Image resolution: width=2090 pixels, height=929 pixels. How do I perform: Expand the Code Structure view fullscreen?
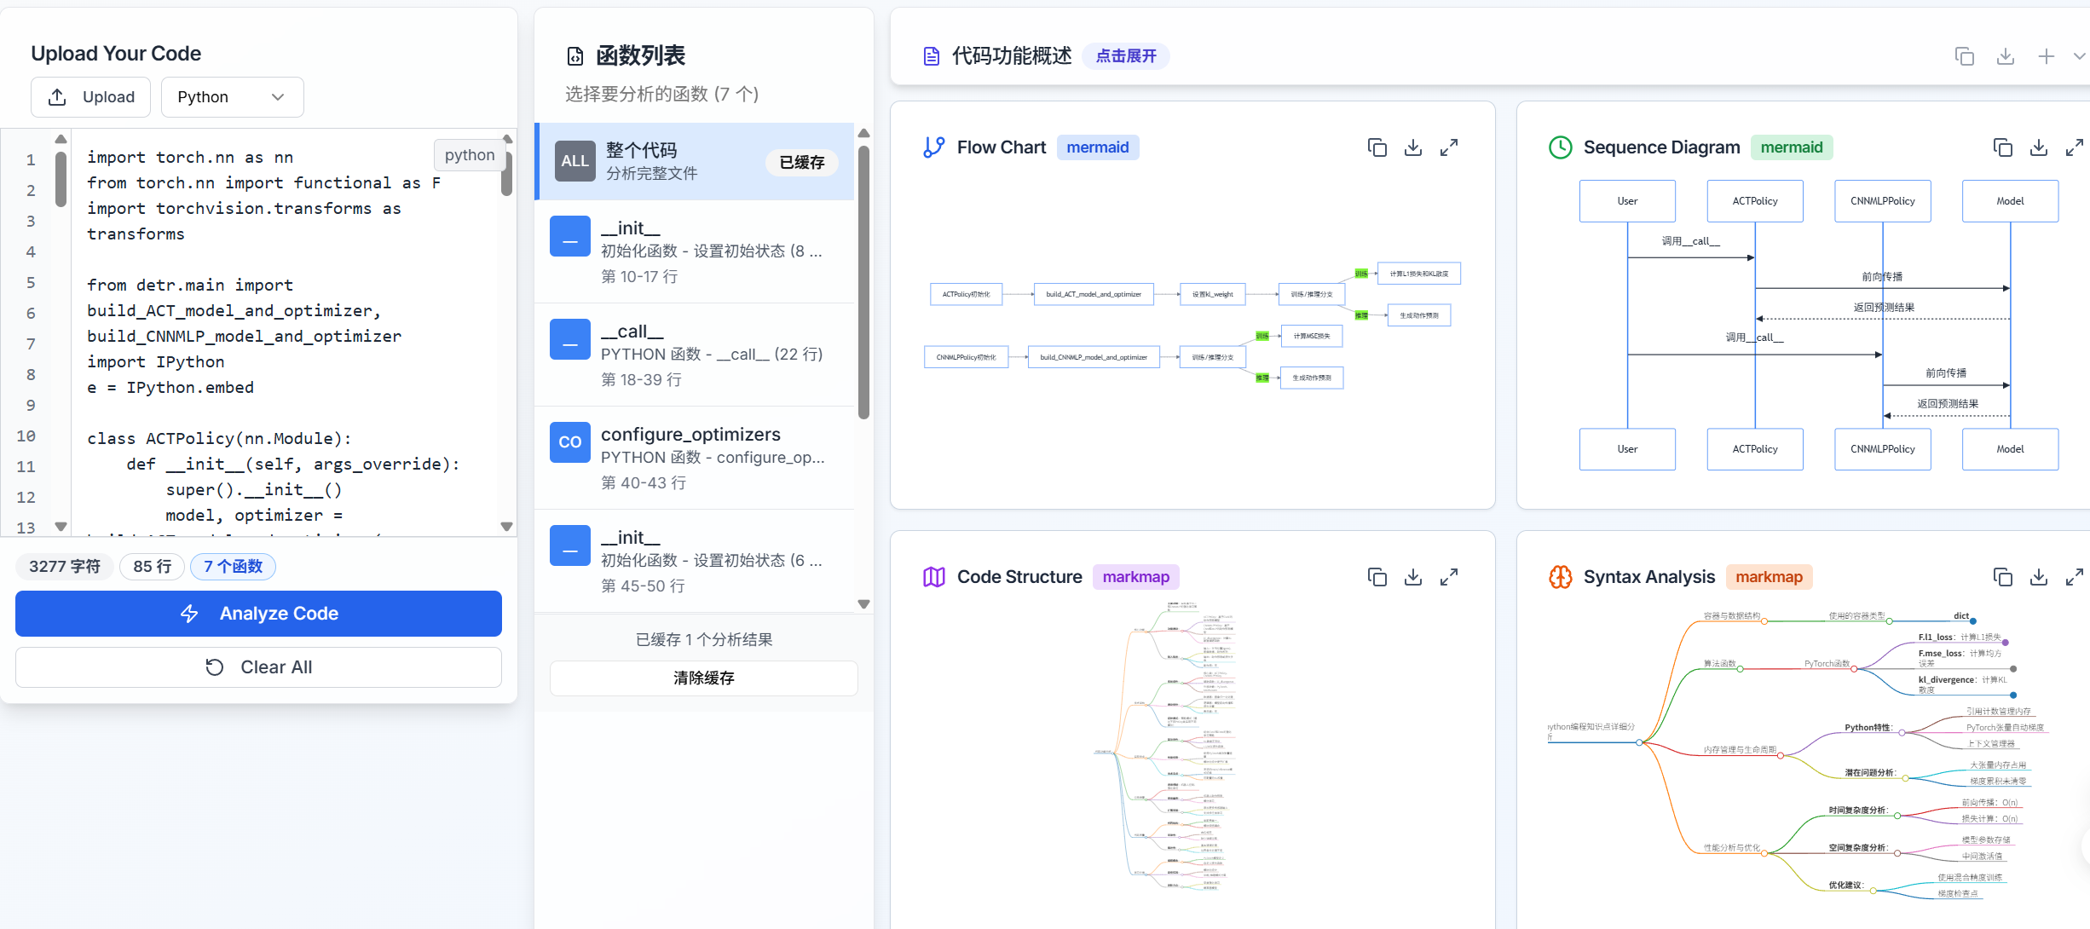point(1449,576)
